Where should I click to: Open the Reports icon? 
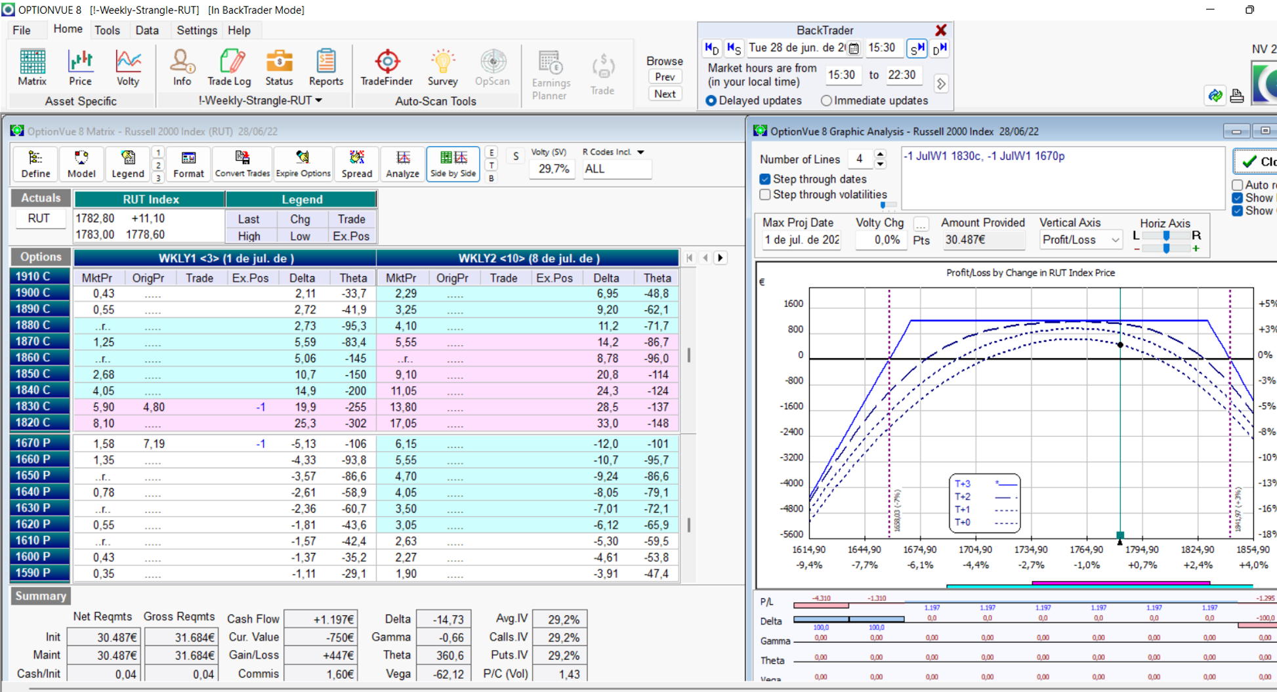pyautogui.click(x=326, y=68)
